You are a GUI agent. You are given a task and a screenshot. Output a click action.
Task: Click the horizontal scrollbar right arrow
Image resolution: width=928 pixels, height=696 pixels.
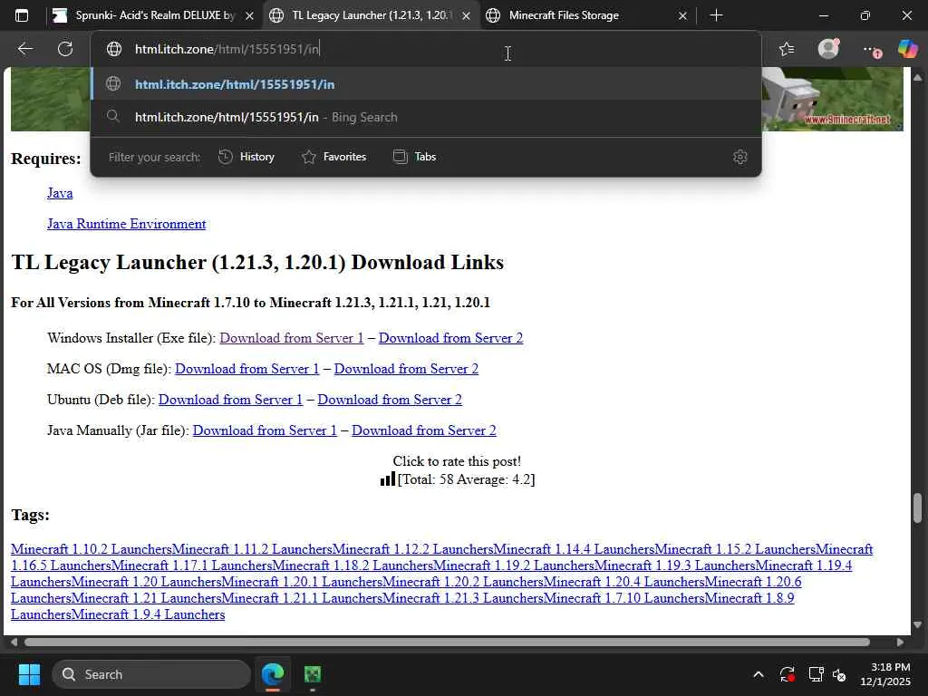click(900, 643)
